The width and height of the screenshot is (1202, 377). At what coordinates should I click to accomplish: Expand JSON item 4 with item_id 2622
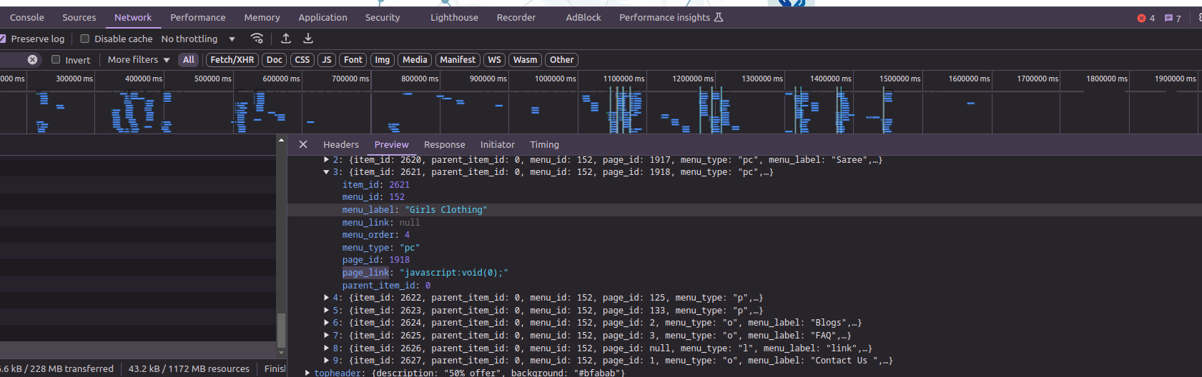(326, 298)
